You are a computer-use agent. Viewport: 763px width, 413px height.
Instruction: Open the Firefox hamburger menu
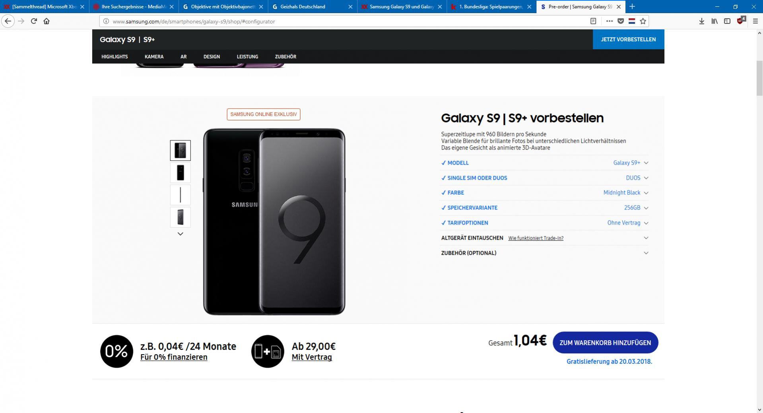755,21
